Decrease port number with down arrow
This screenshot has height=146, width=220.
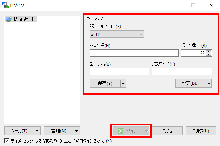209,54
